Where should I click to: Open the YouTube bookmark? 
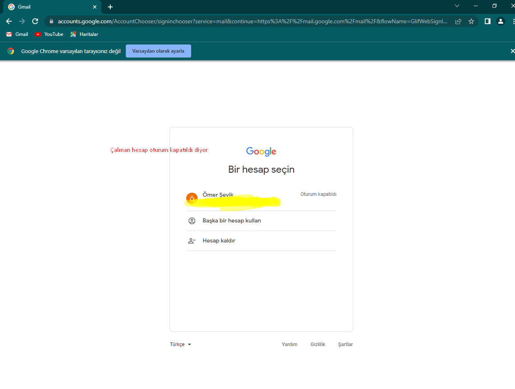49,34
